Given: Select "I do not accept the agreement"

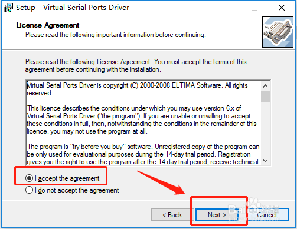Looking at the screenshot, I should click(72, 190).
